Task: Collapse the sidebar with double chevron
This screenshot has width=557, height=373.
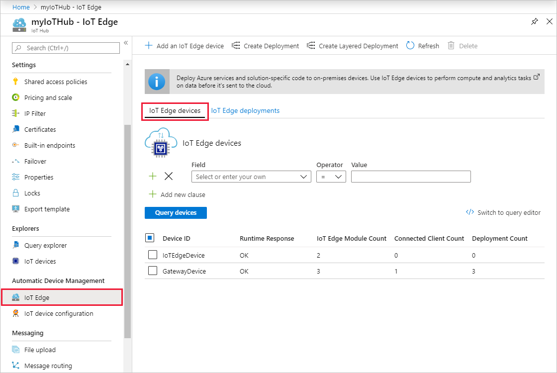Action: pos(126,43)
